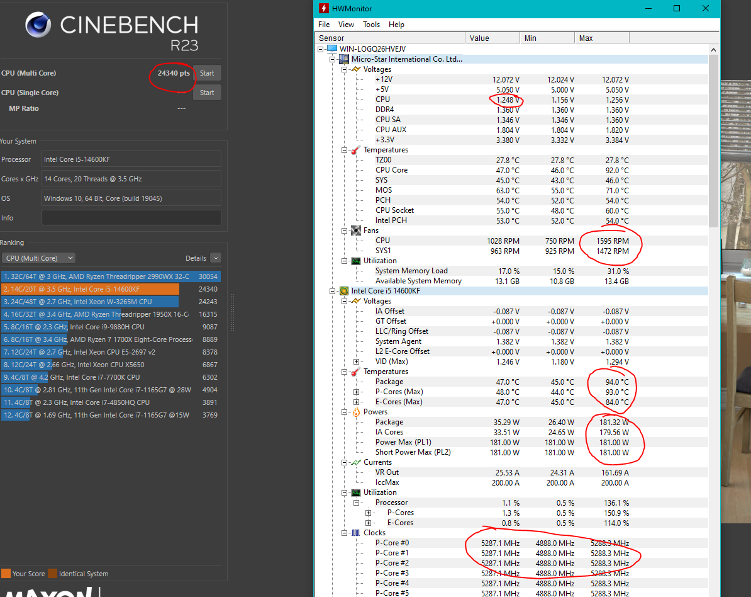Click the brown Identical System legend swatch
This screenshot has height=597, width=751.
click(x=52, y=574)
